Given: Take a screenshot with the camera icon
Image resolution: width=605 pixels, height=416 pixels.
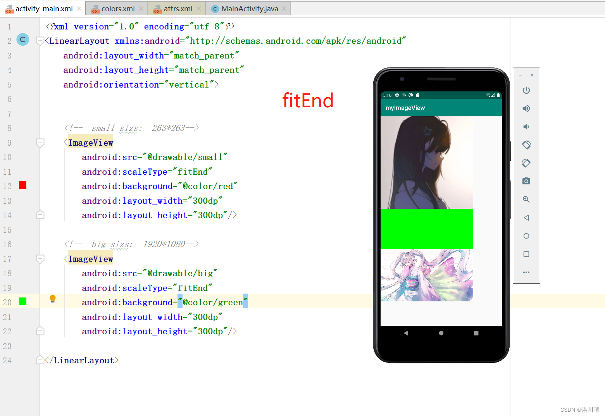Looking at the screenshot, I should click(526, 181).
